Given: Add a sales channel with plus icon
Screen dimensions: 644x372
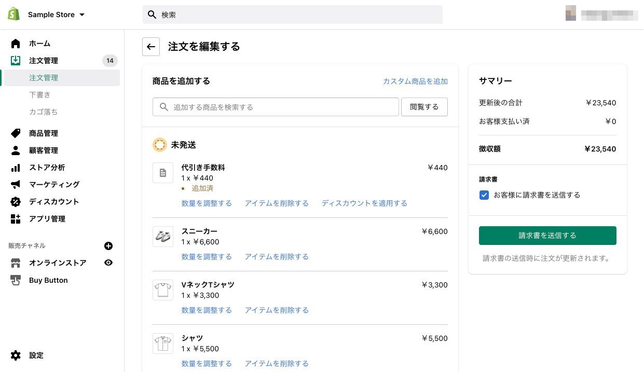Looking at the screenshot, I should pos(108,246).
